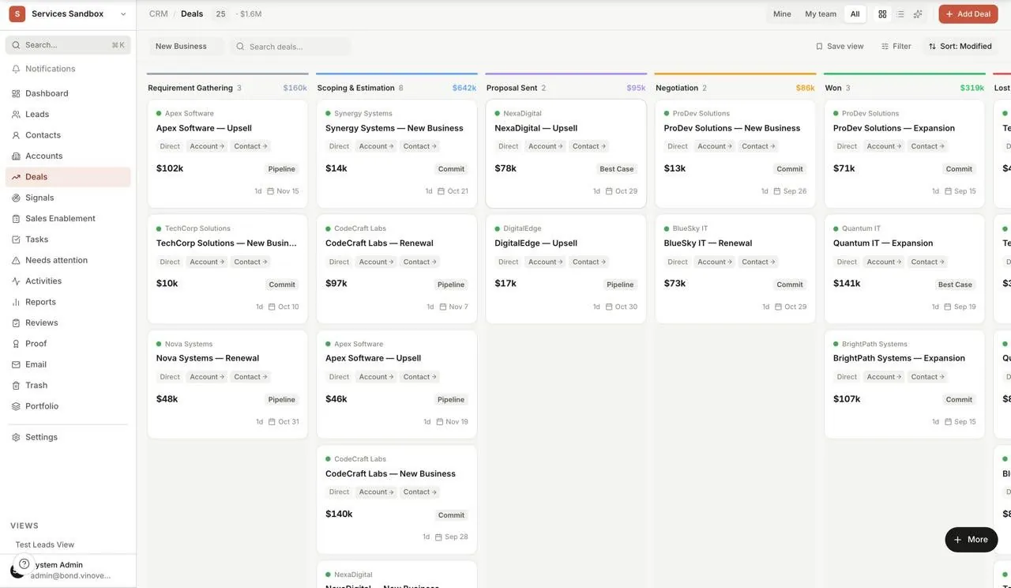Image resolution: width=1011 pixels, height=588 pixels.
Task: Select the Mine filter toggle
Action: (x=782, y=14)
